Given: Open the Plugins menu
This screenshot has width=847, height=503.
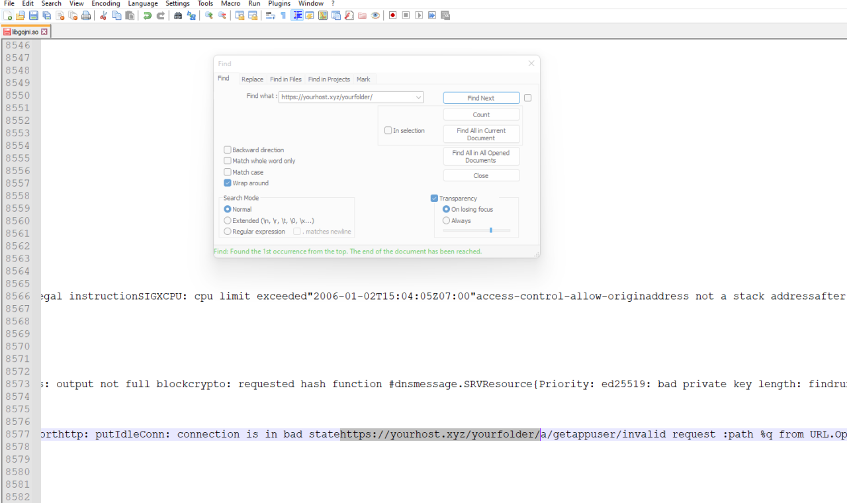Looking at the screenshot, I should coord(279,4).
